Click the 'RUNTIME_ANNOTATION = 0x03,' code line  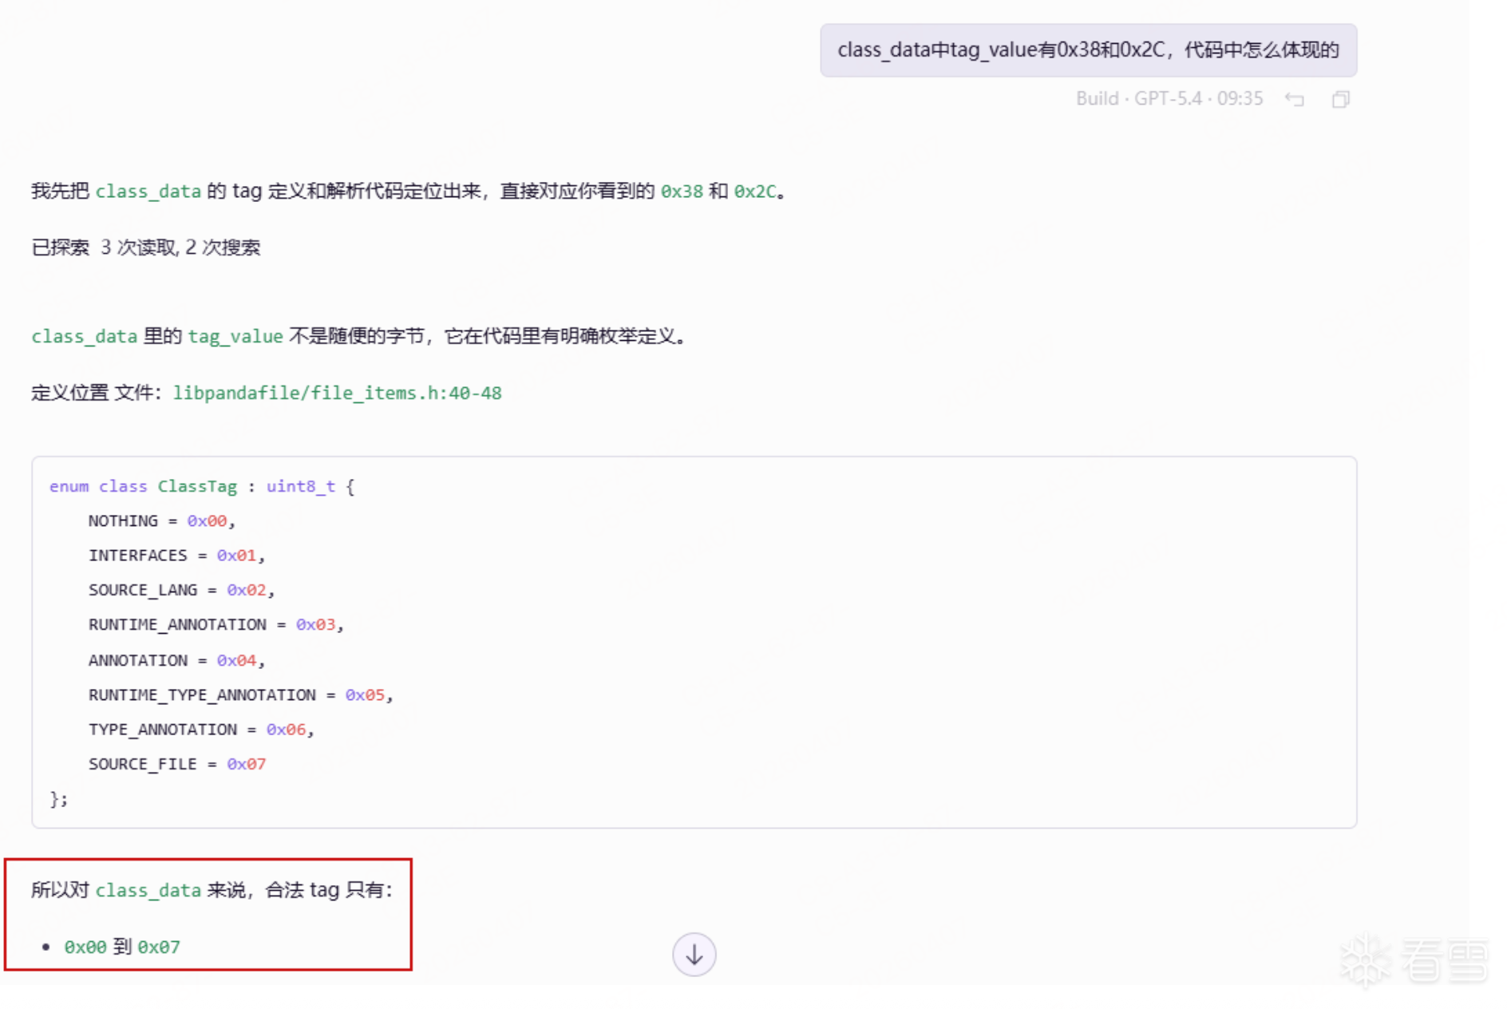(x=216, y=625)
